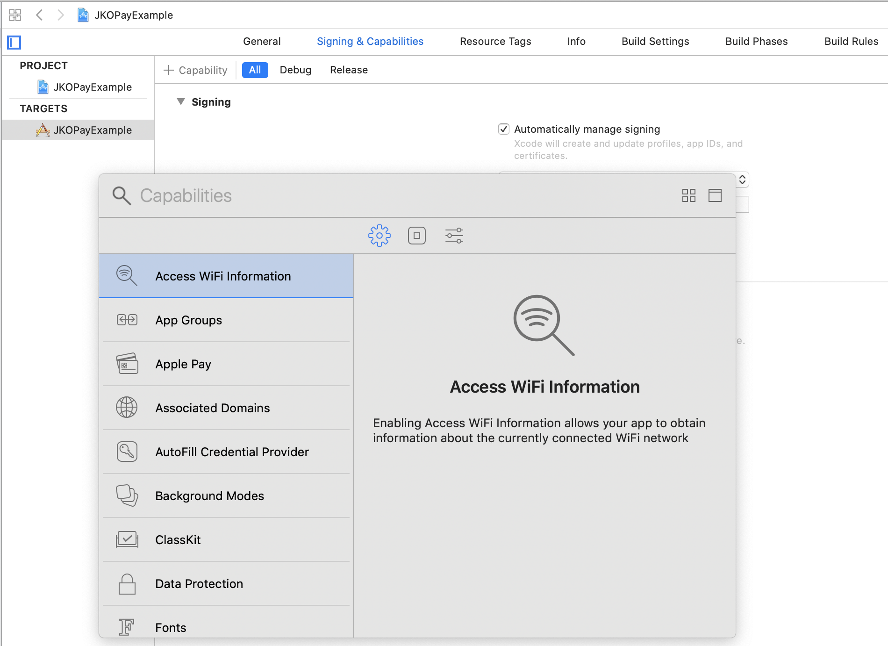
Task: Select Background Modes capability text
Action: 209,496
